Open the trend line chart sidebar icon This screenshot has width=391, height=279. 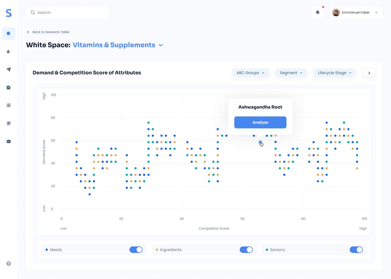9,87
